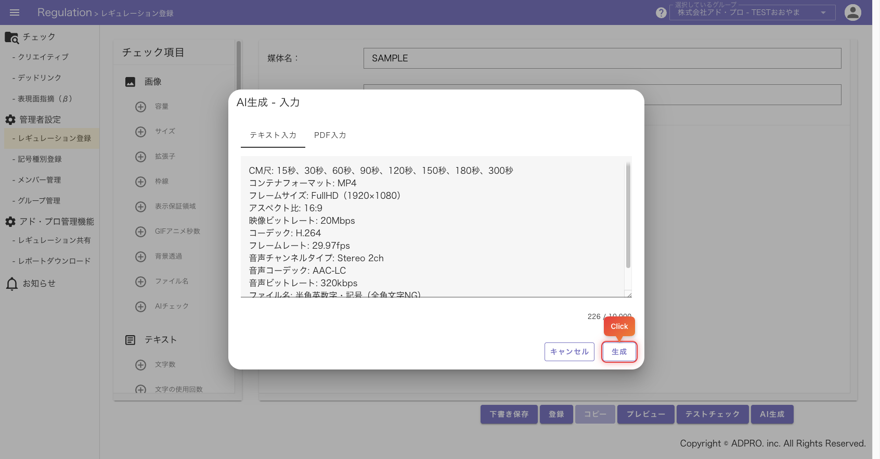Click plus icon next to 容量
This screenshot has height=459, width=880.
(140, 107)
